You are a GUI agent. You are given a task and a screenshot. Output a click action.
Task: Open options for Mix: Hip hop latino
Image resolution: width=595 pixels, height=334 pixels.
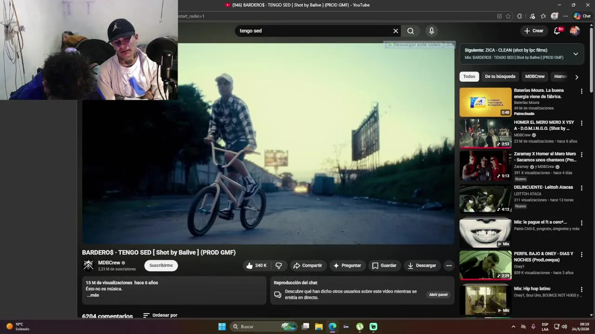[581, 289]
